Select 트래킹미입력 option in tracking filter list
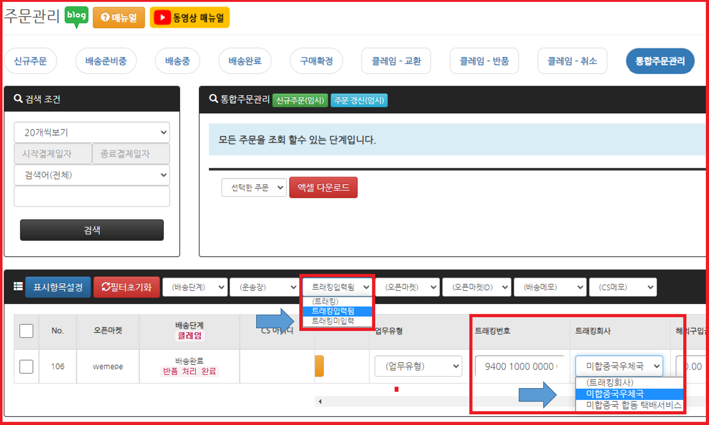 point(333,321)
